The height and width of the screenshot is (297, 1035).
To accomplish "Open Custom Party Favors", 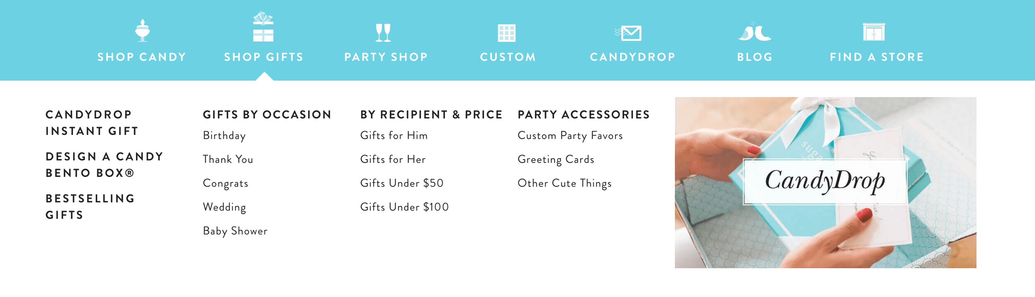I will coord(570,136).
